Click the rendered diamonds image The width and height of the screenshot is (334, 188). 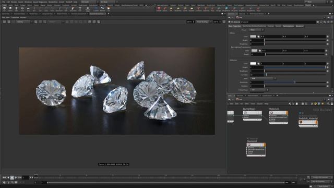[x=117, y=91]
